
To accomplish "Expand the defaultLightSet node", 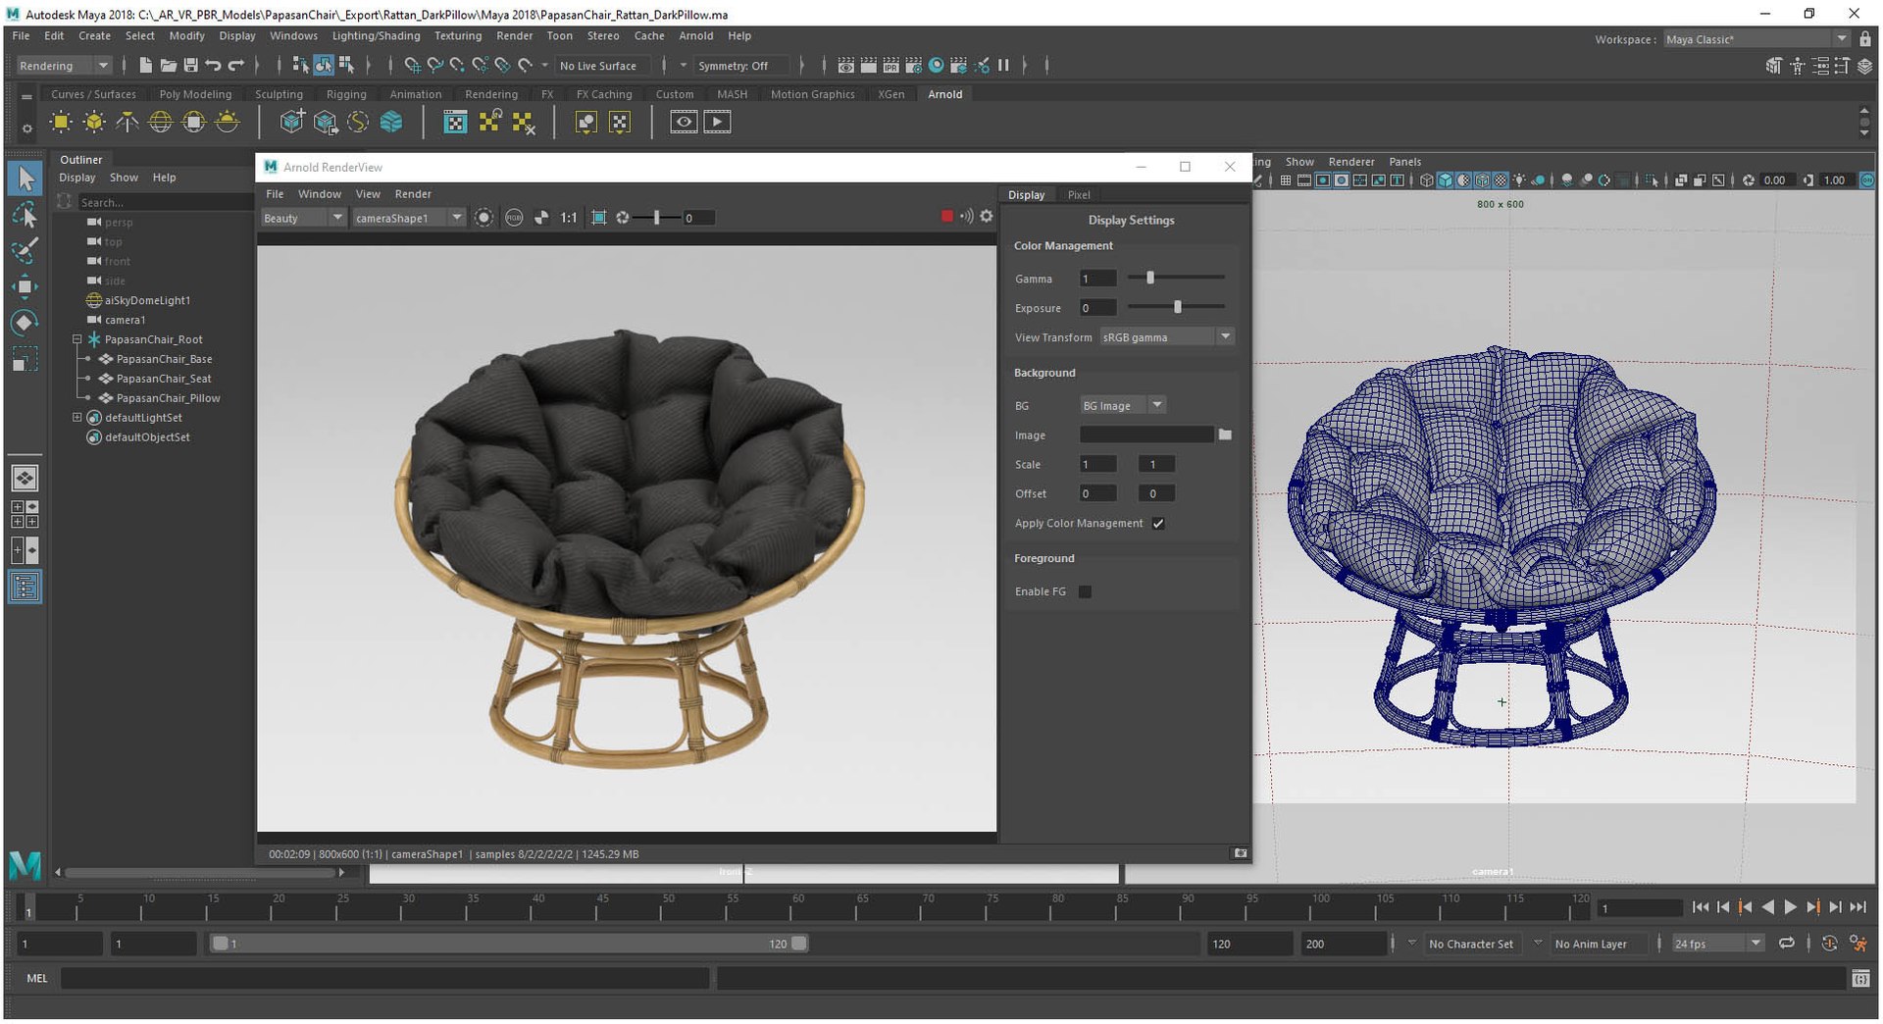I will 77,418.
